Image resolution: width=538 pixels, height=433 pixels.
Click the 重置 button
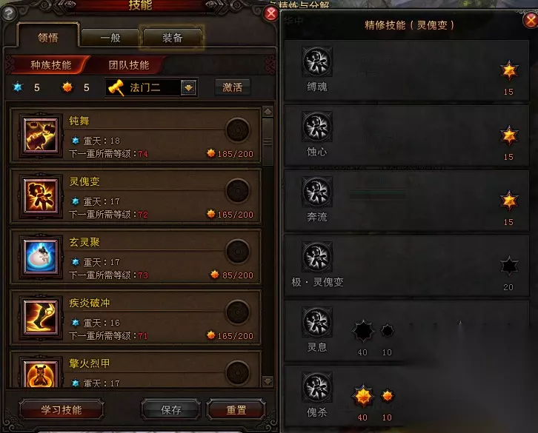[x=236, y=410]
